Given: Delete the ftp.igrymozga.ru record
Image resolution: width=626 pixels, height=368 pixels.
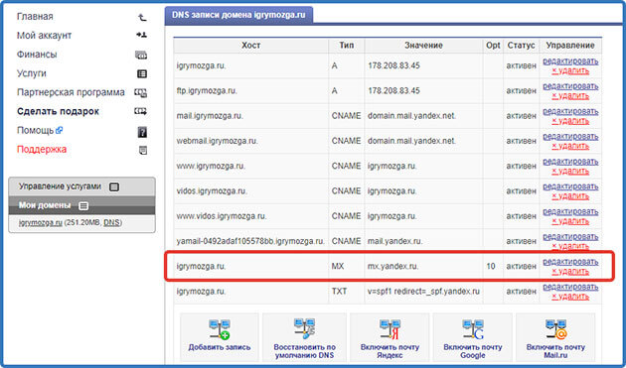Looking at the screenshot, I should pos(570,96).
